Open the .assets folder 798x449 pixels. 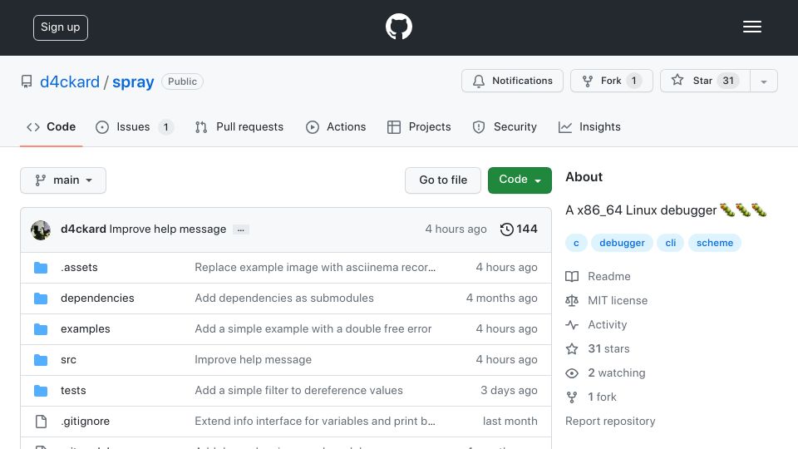point(79,267)
